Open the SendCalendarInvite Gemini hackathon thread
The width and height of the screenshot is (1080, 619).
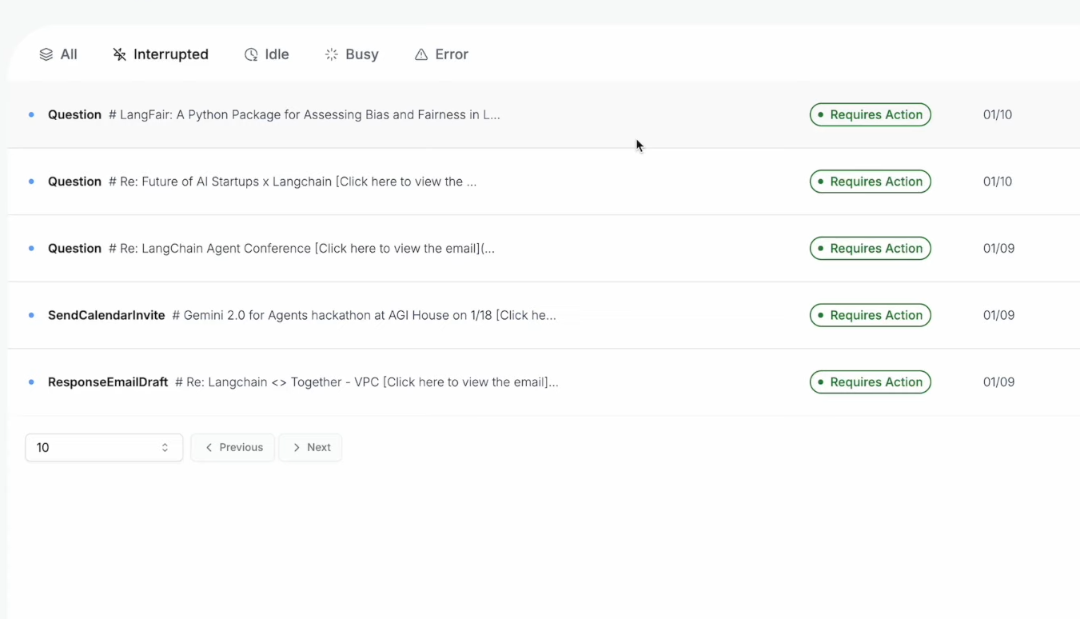(x=544, y=315)
